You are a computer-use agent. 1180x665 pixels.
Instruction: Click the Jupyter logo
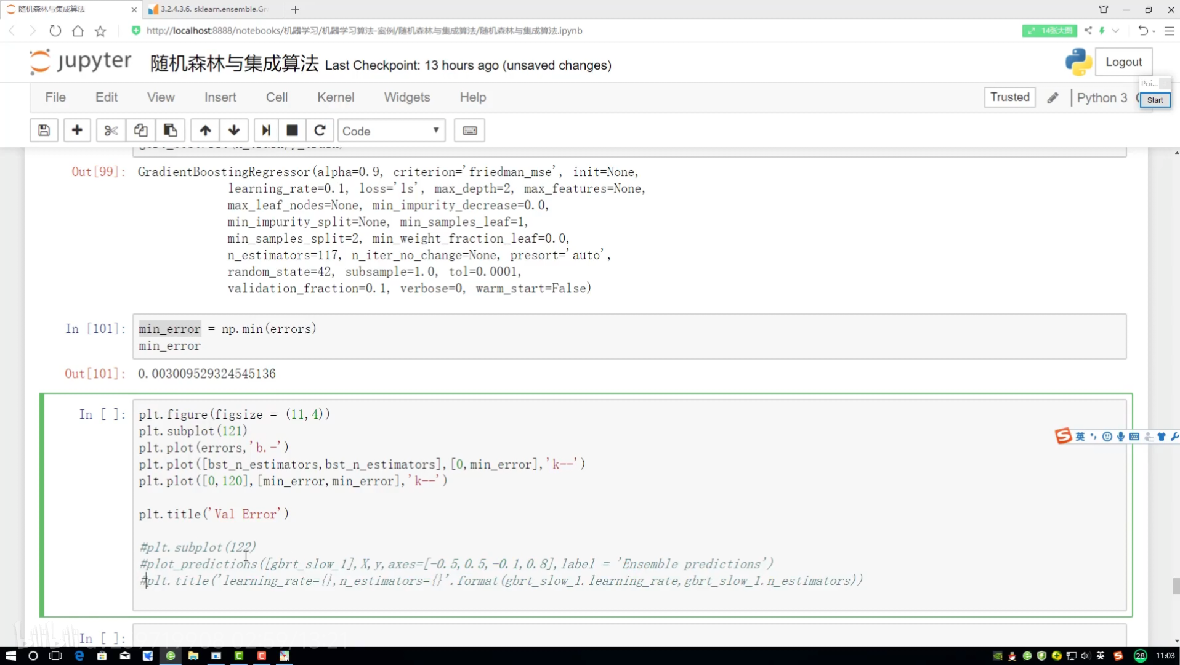coord(81,62)
